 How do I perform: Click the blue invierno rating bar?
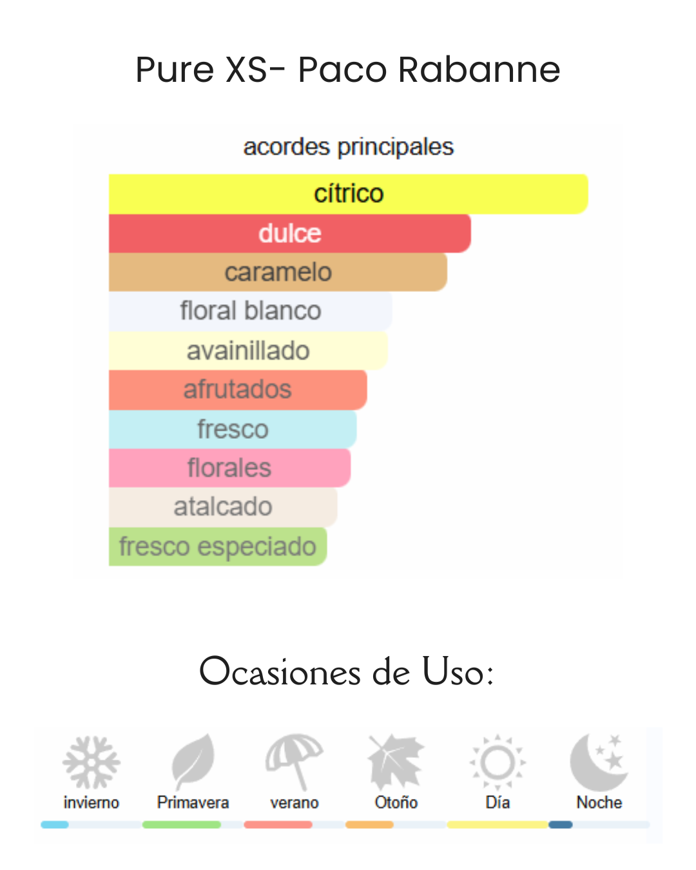(55, 825)
